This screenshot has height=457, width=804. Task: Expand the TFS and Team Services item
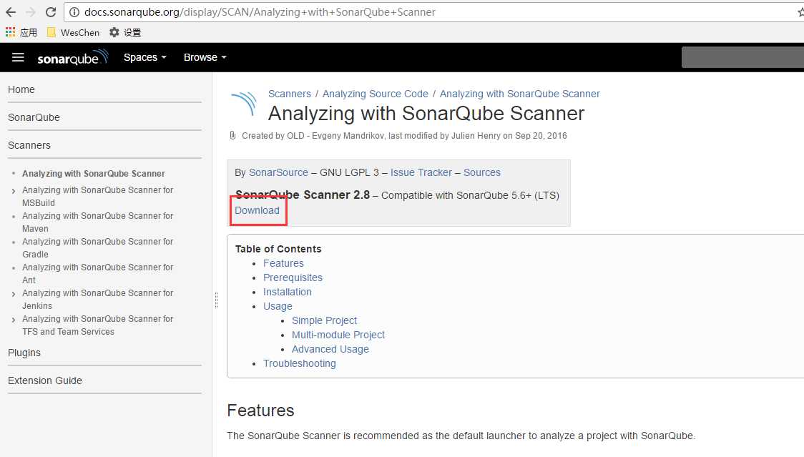[14, 320]
